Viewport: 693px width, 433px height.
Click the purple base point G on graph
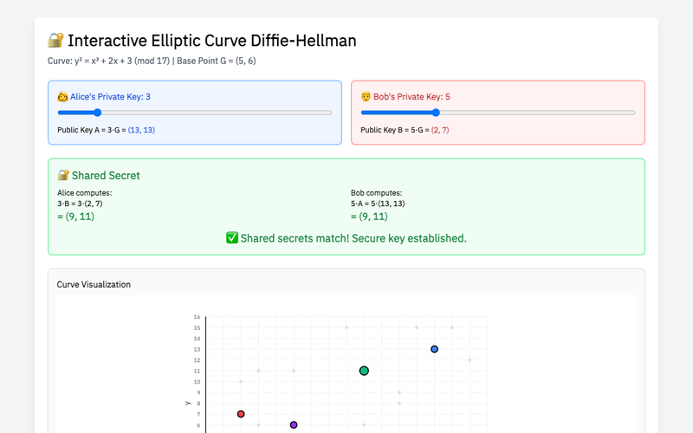294,425
